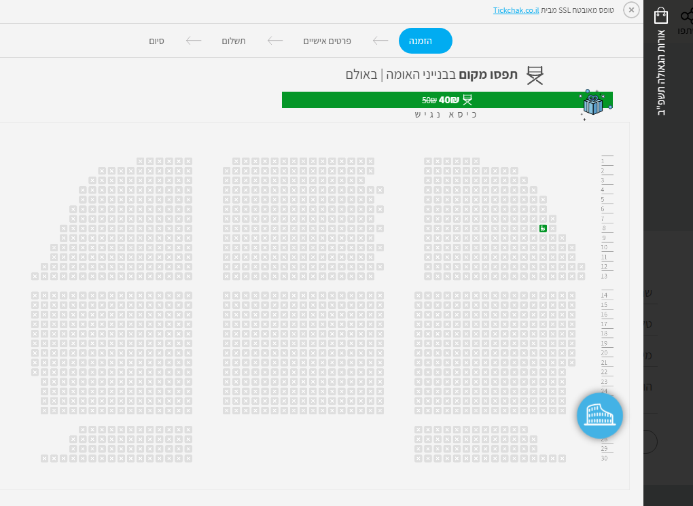
Task: Click the row 1 number label
Action: pos(603,161)
